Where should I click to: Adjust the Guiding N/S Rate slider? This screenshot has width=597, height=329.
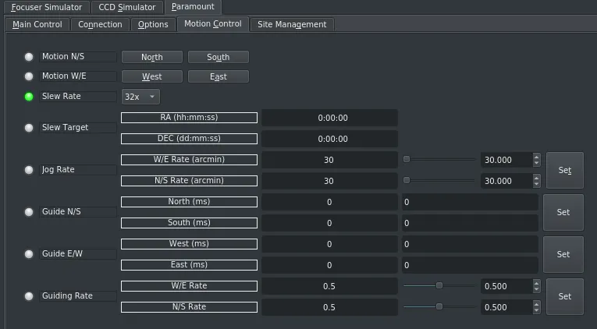[x=439, y=306]
